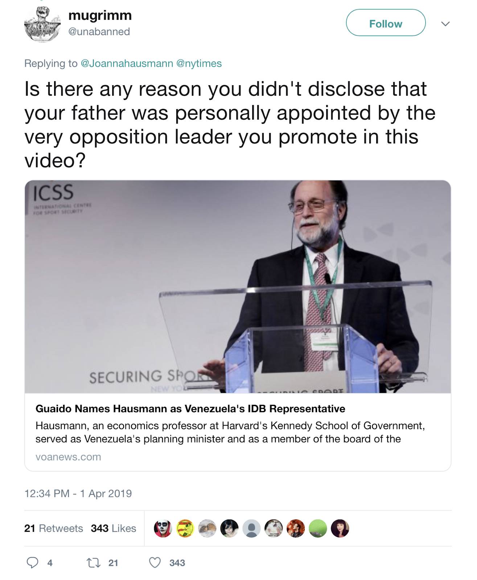Open mugrimm's profile avatar
The image size is (477, 580).
pyautogui.click(x=42, y=24)
